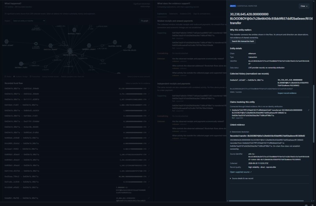Open the claim's external arrow icon in inspector
The width and height of the screenshot is (316, 206).
click(x=308, y=110)
